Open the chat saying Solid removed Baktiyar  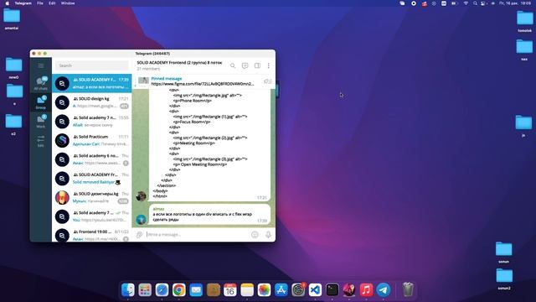point(91,179)
